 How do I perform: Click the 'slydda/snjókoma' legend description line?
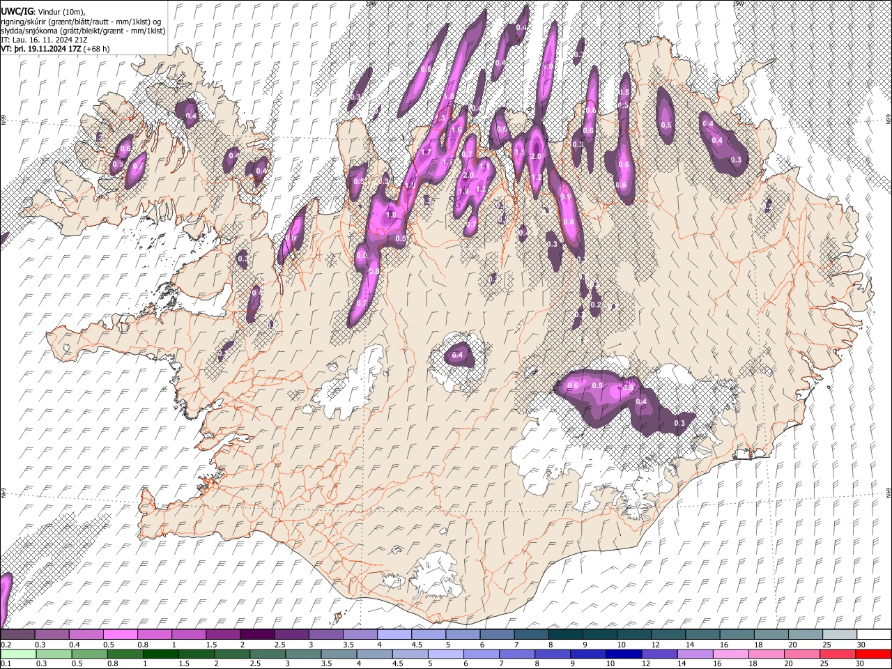click(x=83, y=31)
